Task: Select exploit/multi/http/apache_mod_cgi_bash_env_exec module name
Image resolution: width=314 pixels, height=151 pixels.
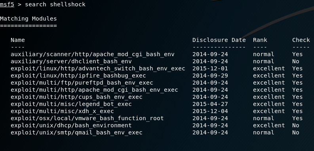Action: point(94,90)
